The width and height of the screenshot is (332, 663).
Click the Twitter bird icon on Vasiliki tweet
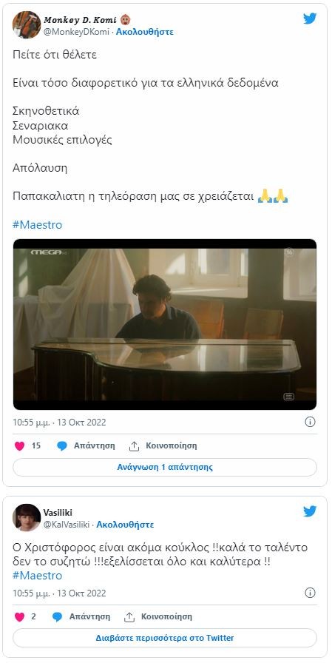point(310,511)
